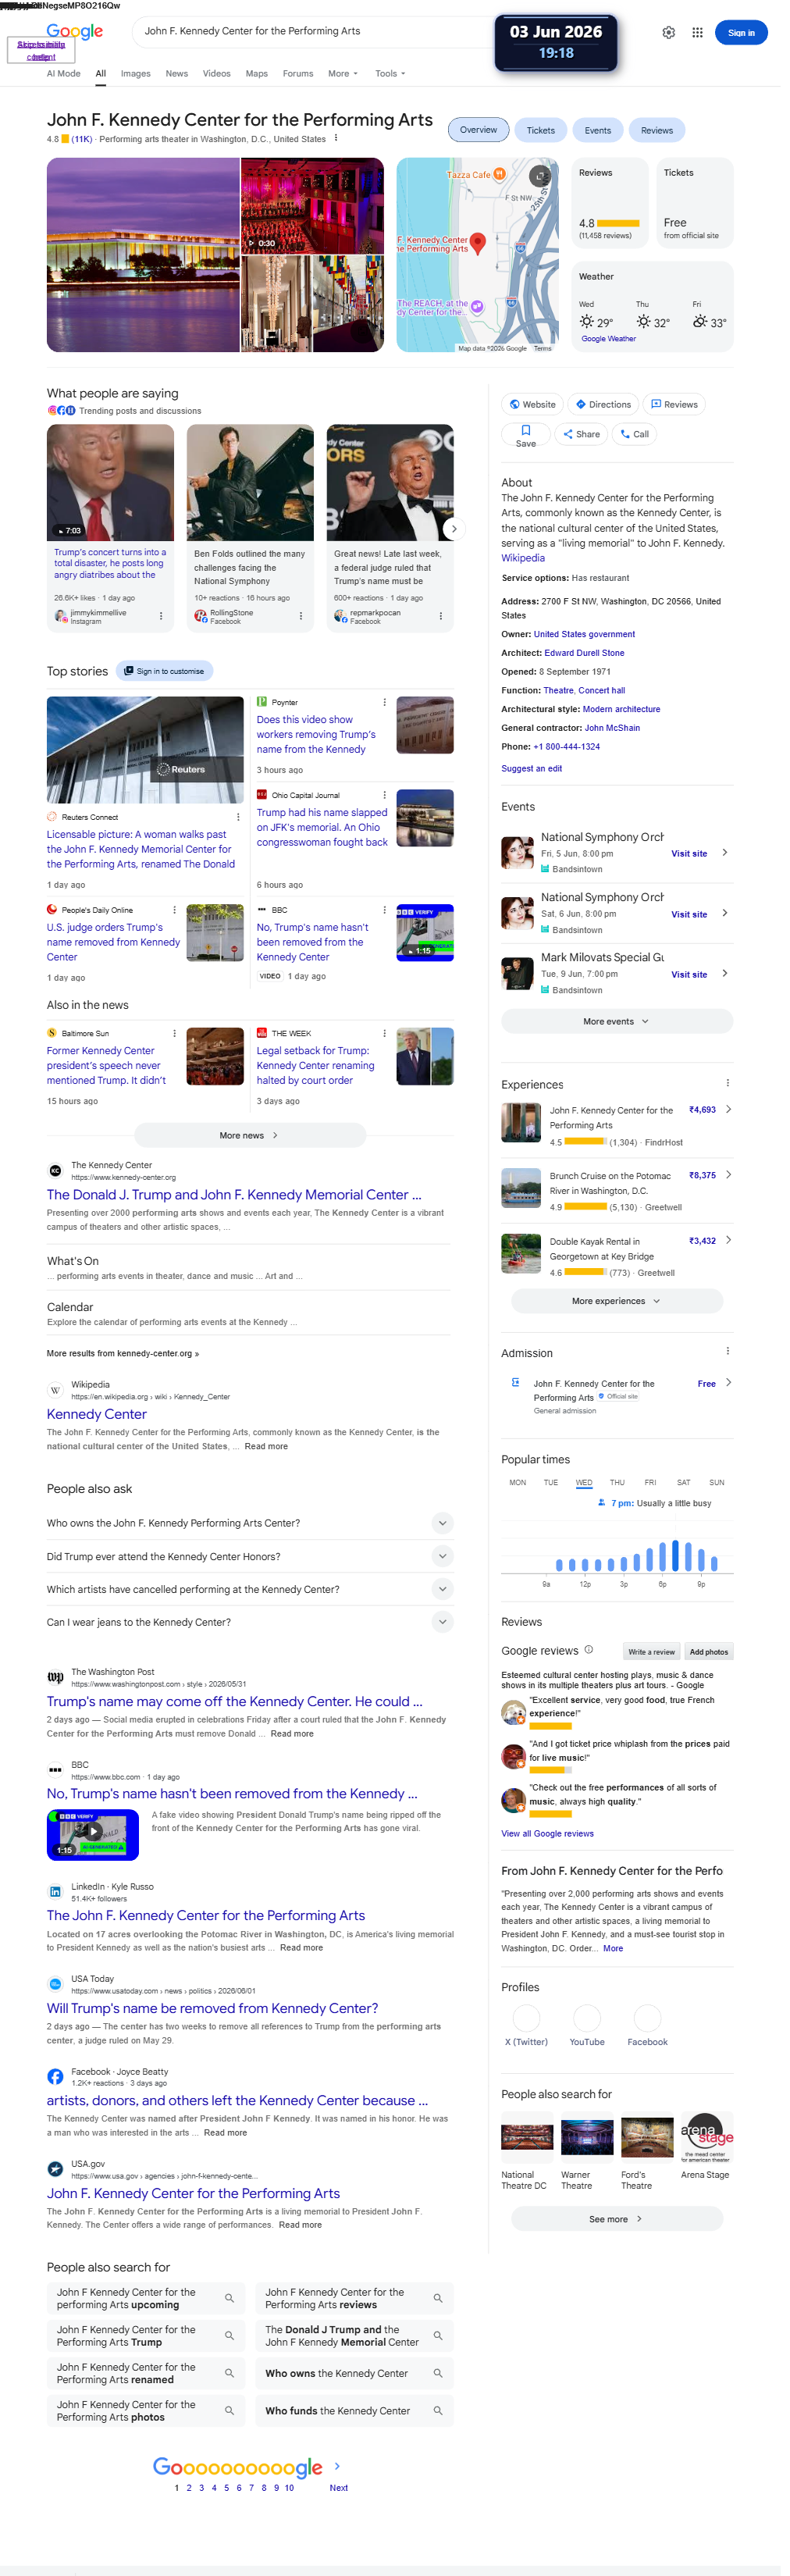Open the YouTube profile icon
This screenshot has height=2576, width=790.
[x=587, y=2018]
